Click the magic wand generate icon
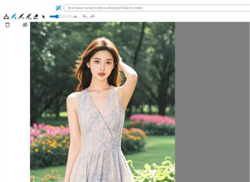 (x=58, y=8)
